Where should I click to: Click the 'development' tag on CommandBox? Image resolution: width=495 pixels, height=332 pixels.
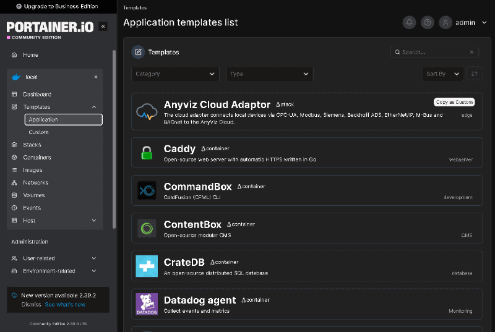458,197
